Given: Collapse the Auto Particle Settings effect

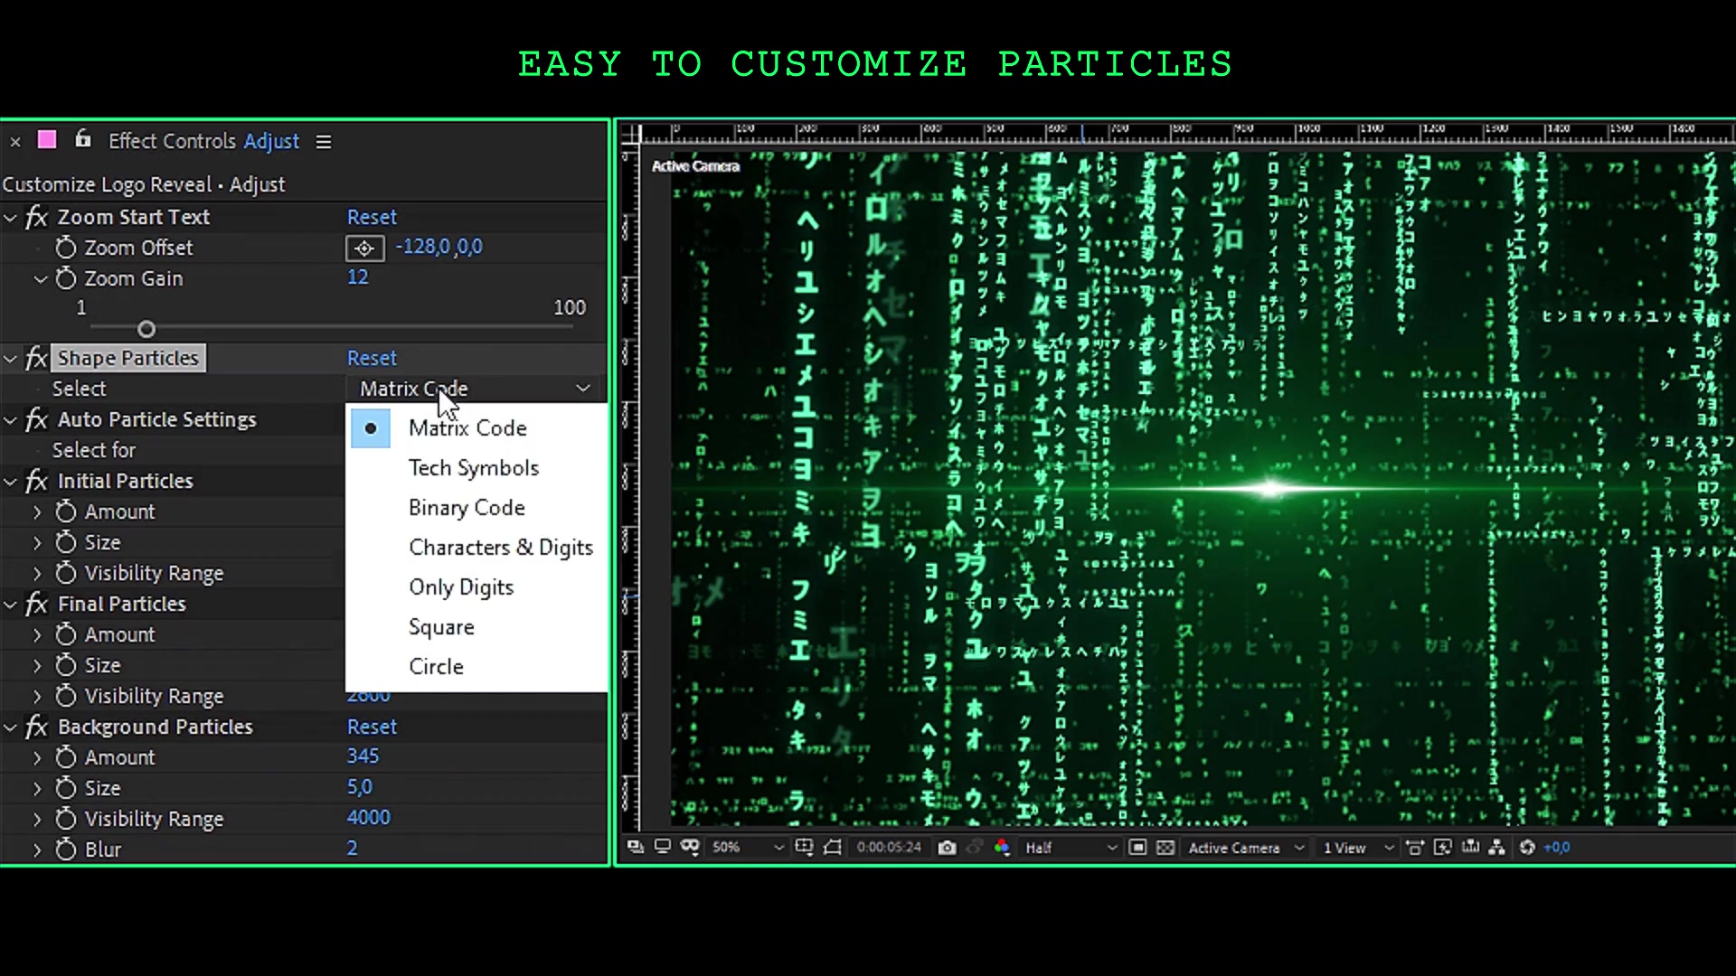Looking at the screenshot, I should [x=10, y=420].
